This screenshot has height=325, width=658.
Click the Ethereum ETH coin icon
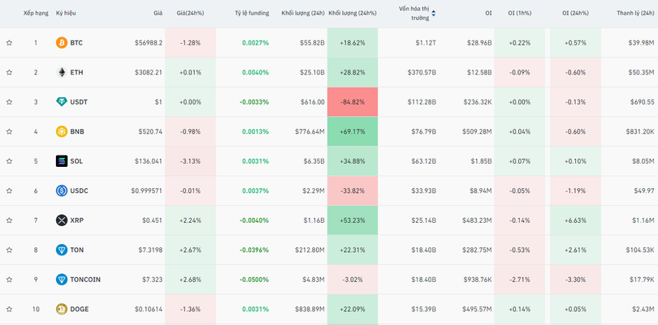point(61,72)
